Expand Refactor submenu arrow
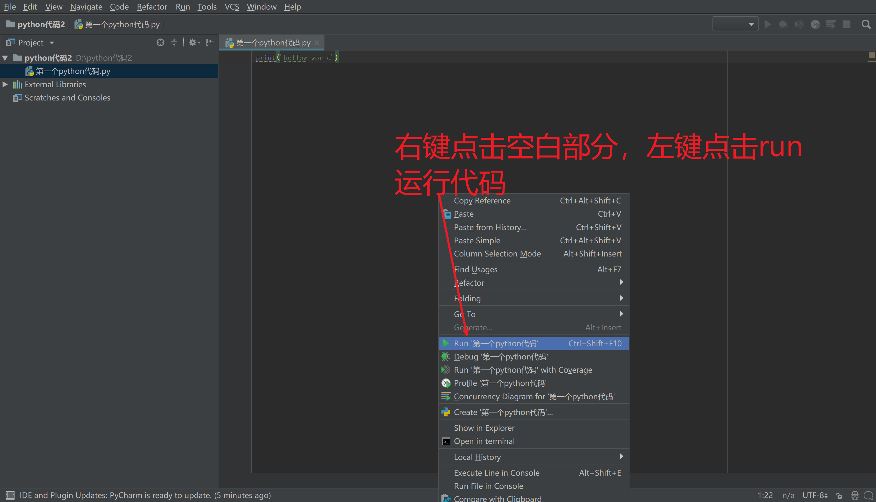This screenshot has width=876, height=502. point(621,282)
